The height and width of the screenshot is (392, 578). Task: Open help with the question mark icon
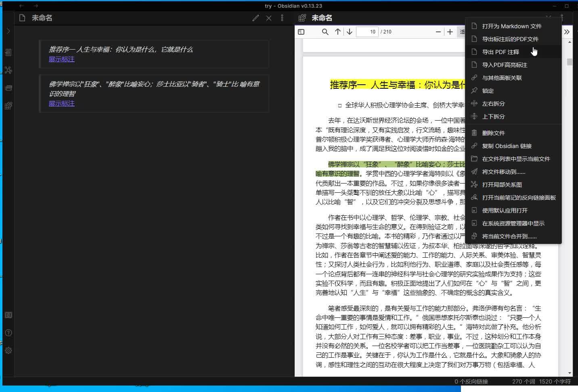(8, 333)
